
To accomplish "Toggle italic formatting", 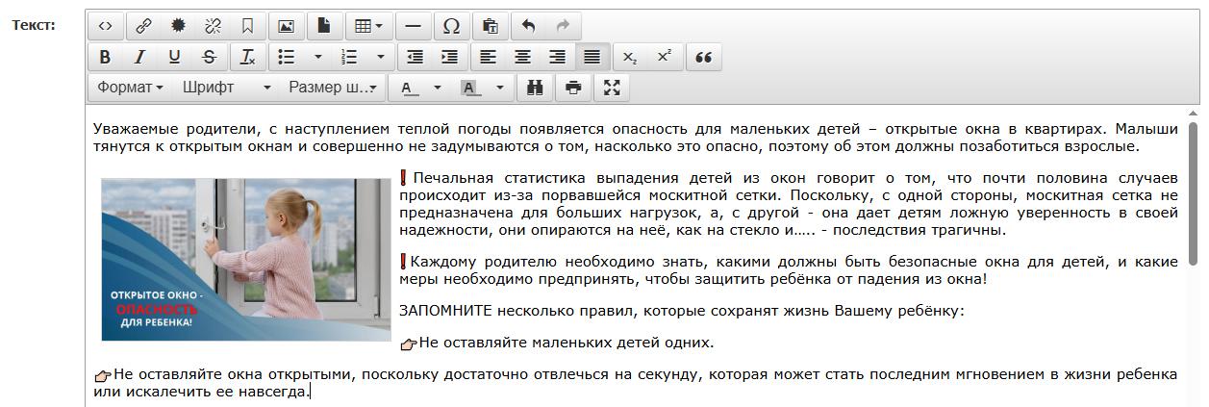I will tap(139, 57).
